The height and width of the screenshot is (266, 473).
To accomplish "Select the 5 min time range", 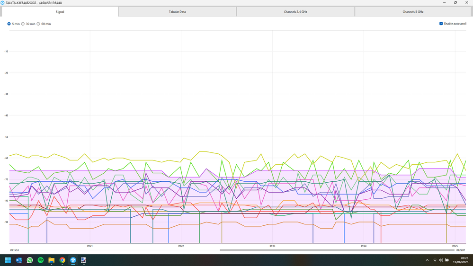I will pyautogui.click(x=9, y=24).
